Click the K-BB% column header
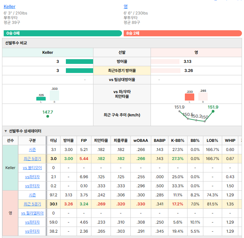 [x=178, y=141]
